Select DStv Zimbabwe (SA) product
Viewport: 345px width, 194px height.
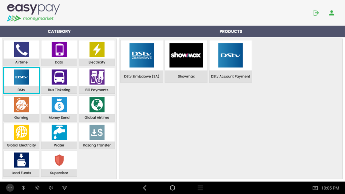[142, 61]
